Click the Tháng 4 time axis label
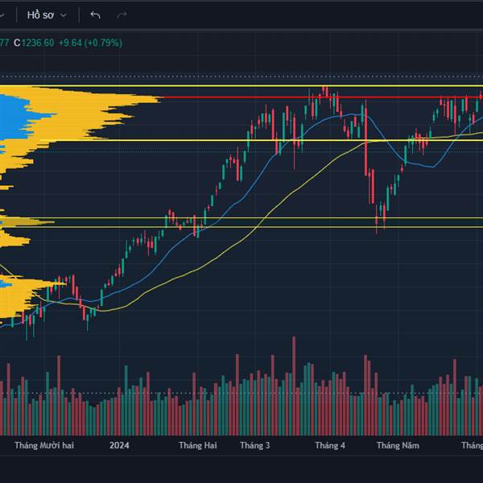This screenshot has height=483, width=483. [x=330, y=445]
